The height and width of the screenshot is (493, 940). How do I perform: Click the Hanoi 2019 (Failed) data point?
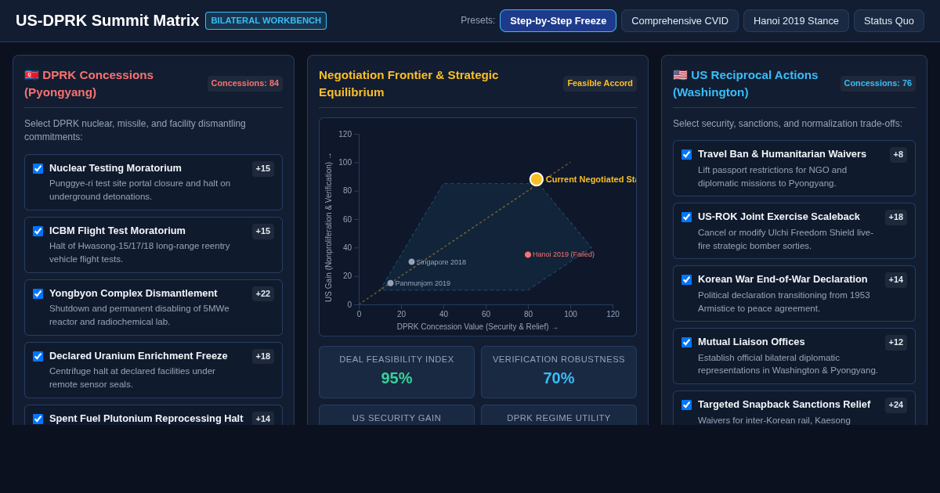(x=528, y=254)
